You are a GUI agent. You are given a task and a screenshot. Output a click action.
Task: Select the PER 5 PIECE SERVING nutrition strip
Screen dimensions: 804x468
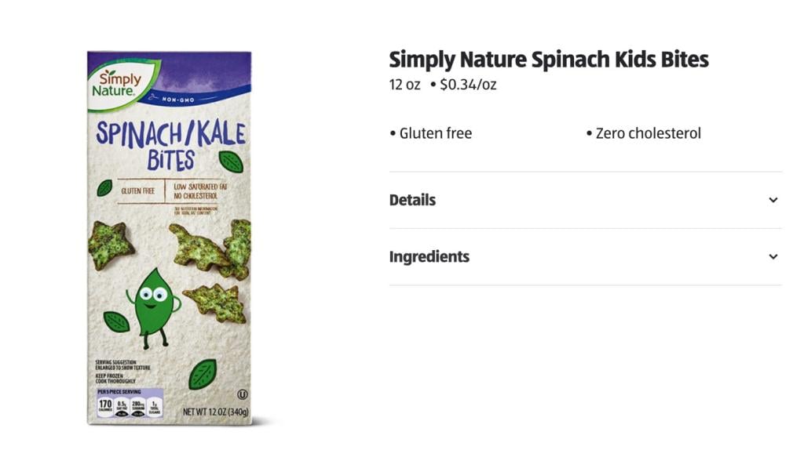[119, 392]
